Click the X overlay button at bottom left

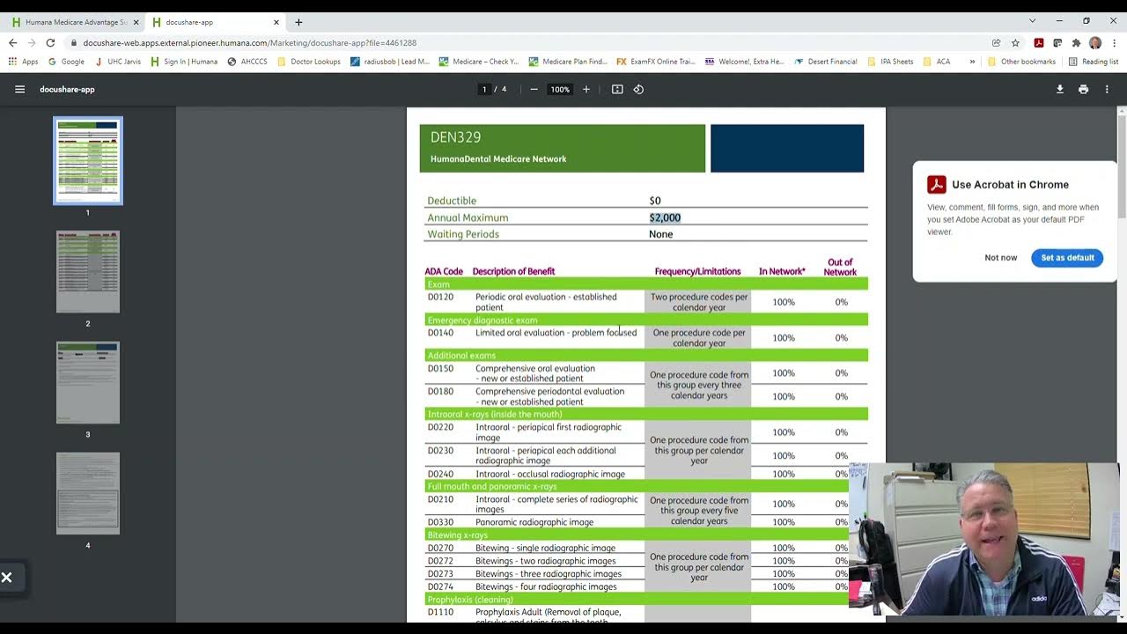click(6, 578)
